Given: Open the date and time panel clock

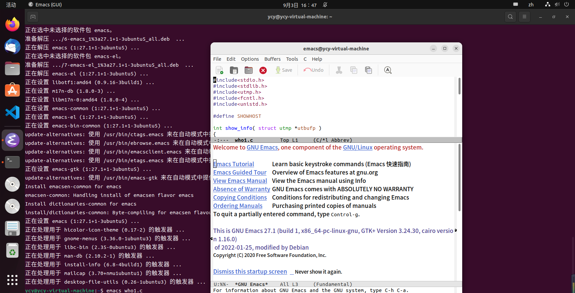Looking at the screenshot, I should (x=300, y=5).
